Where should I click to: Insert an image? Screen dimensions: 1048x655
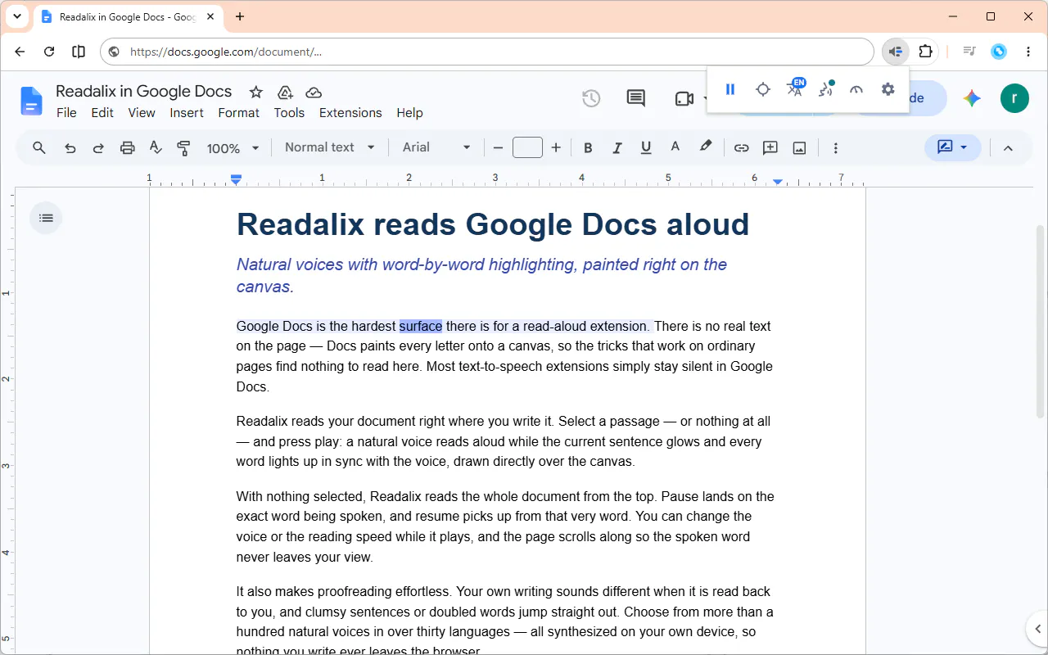799,147
